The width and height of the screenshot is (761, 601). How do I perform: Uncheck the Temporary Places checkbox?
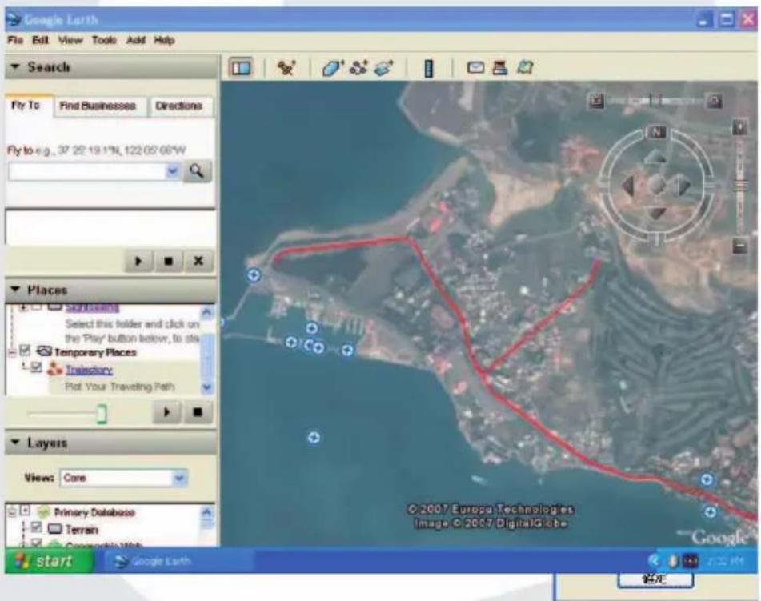[25, 351]
